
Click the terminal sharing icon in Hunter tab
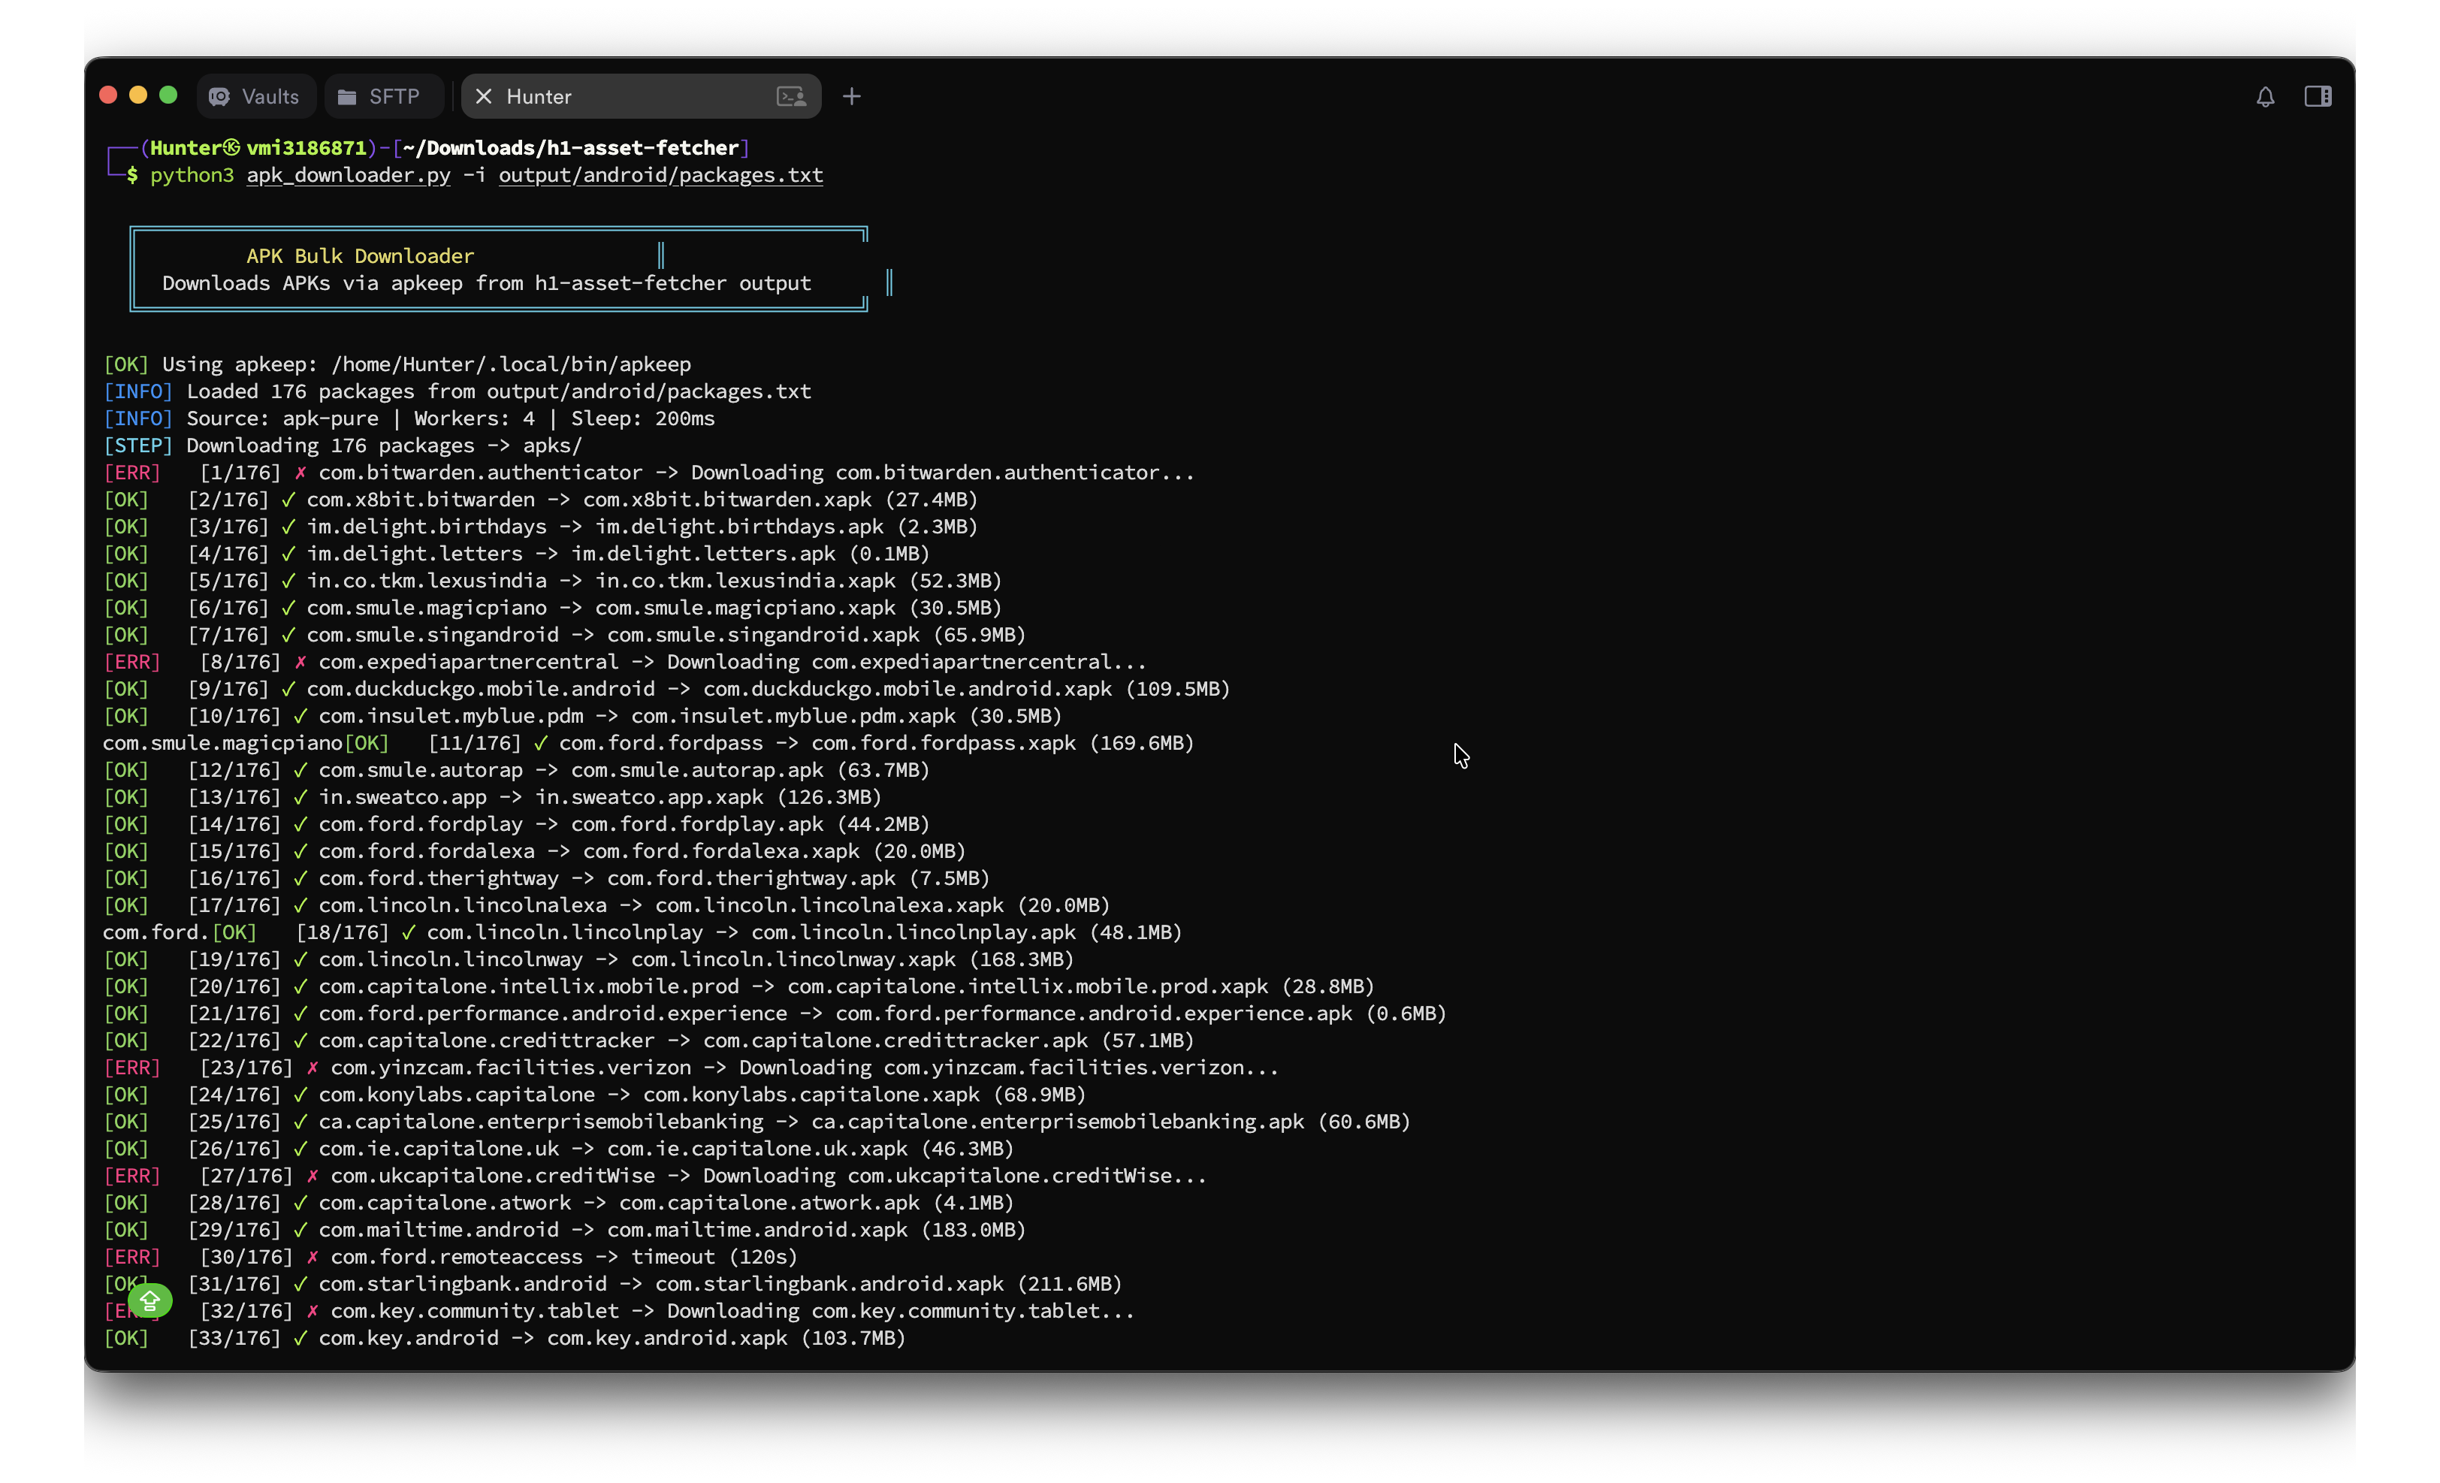791,96
